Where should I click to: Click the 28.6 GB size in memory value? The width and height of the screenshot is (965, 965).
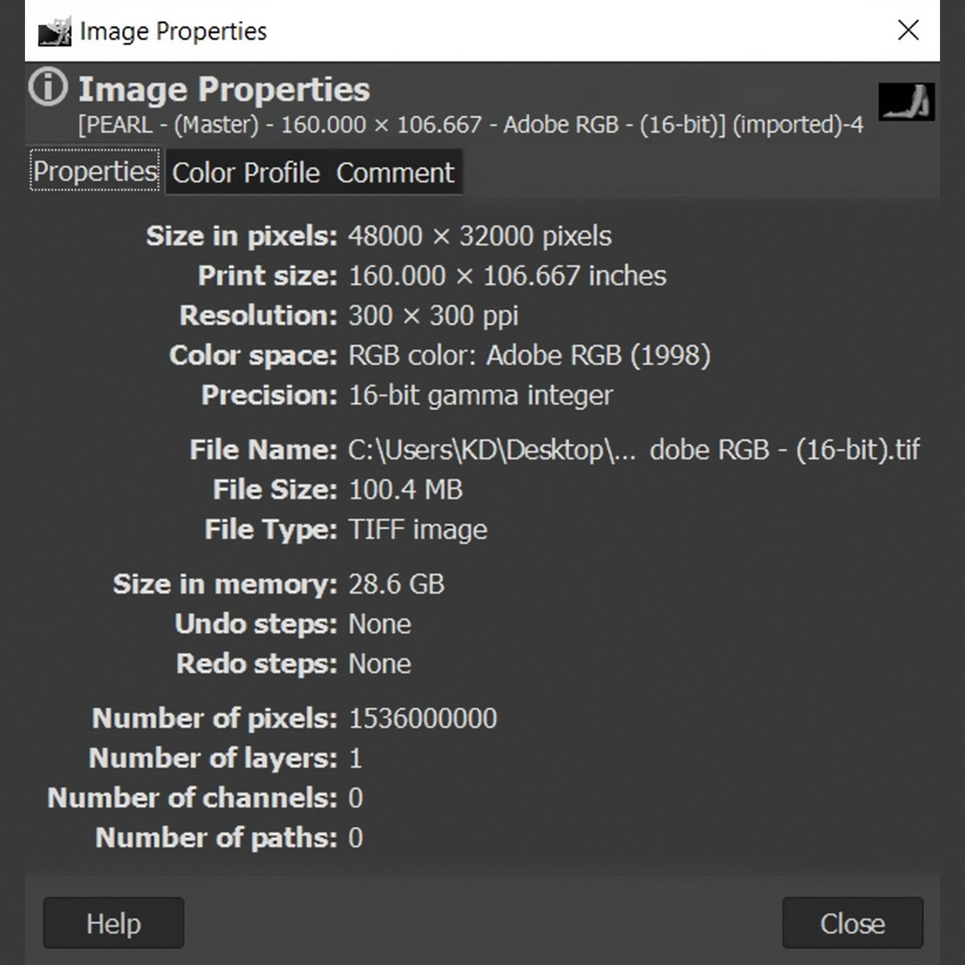click(x=396, y=584)
